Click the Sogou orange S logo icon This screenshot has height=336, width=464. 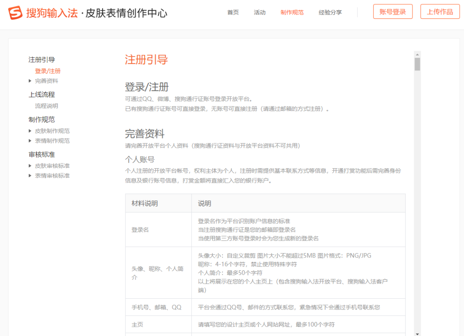[15, 13]
